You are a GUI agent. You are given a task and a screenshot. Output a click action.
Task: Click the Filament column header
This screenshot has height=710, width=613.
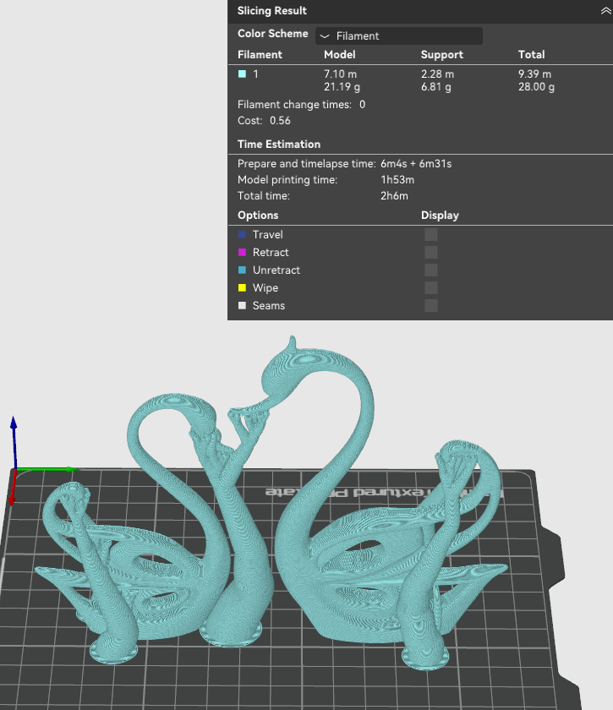pyautogui.click(x=260, y=54)
